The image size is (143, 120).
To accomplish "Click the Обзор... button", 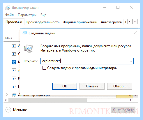I will pyautogui.click(x=120, y=86).
